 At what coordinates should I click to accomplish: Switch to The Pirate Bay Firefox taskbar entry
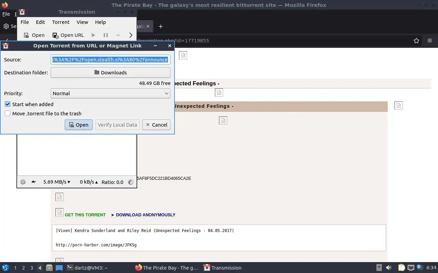[167, 268]
